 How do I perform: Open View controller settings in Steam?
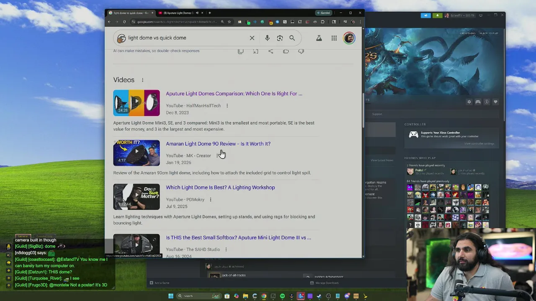pos(479,143)
